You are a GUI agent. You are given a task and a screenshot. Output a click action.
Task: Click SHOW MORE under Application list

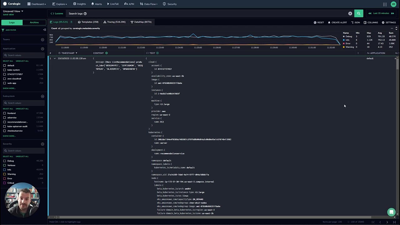[x=9, y=88]
